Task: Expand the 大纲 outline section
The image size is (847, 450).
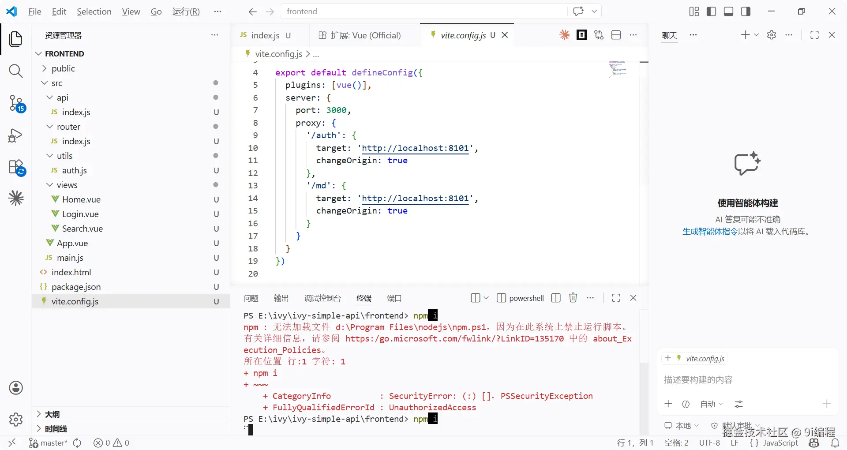Action: [131, 414]
